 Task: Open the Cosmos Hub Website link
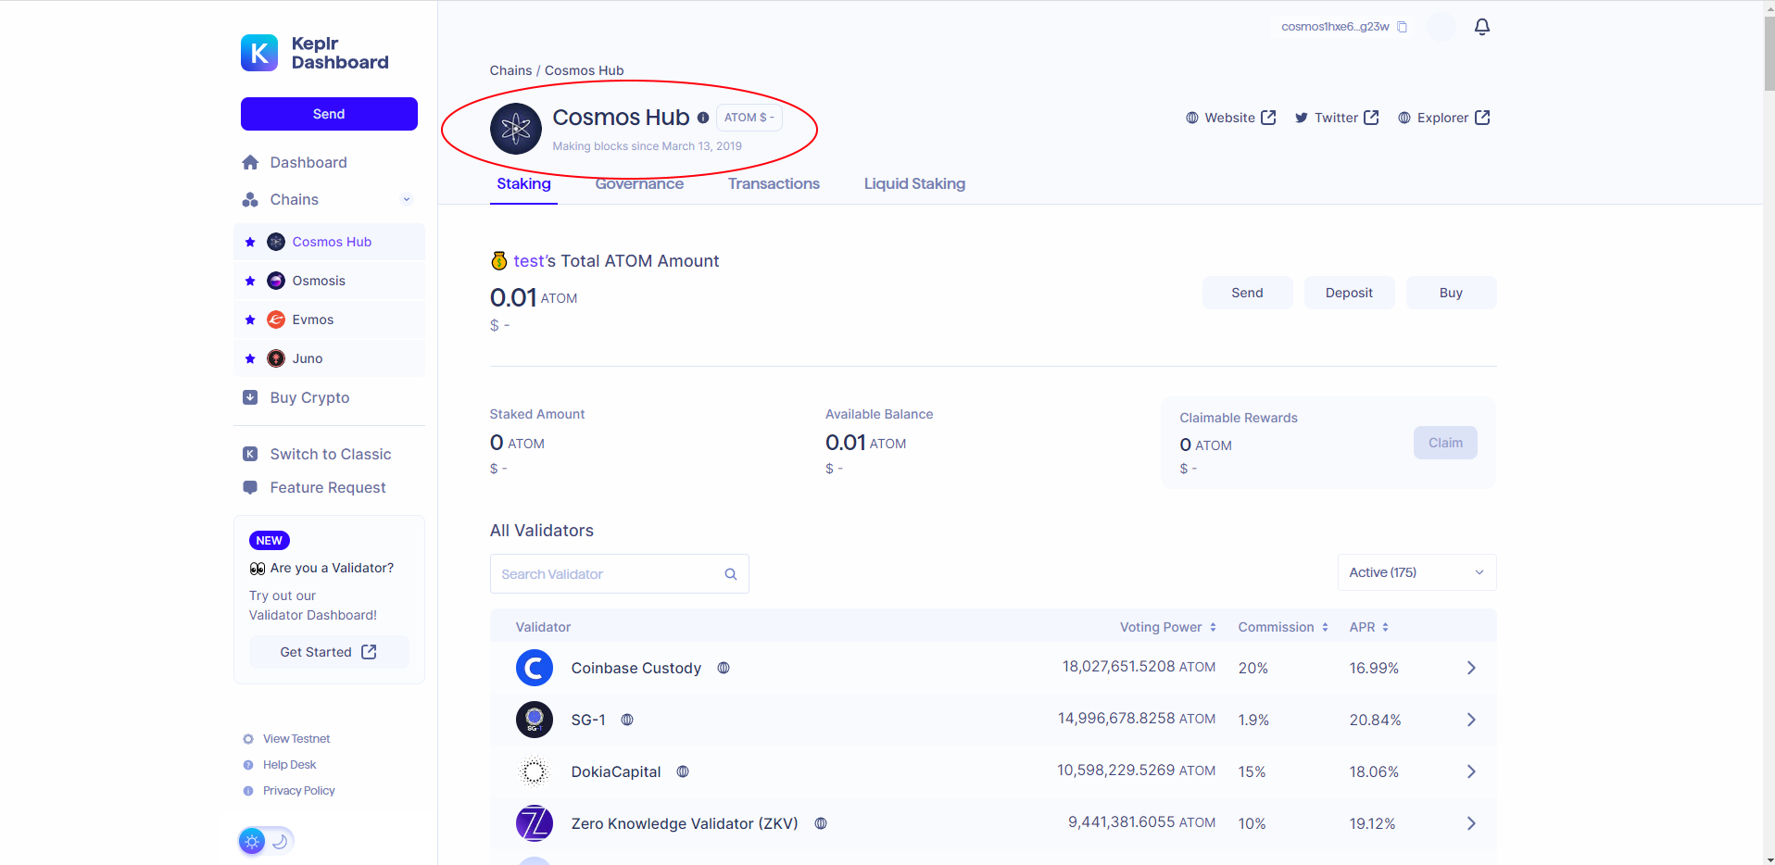click(1231, 118)
